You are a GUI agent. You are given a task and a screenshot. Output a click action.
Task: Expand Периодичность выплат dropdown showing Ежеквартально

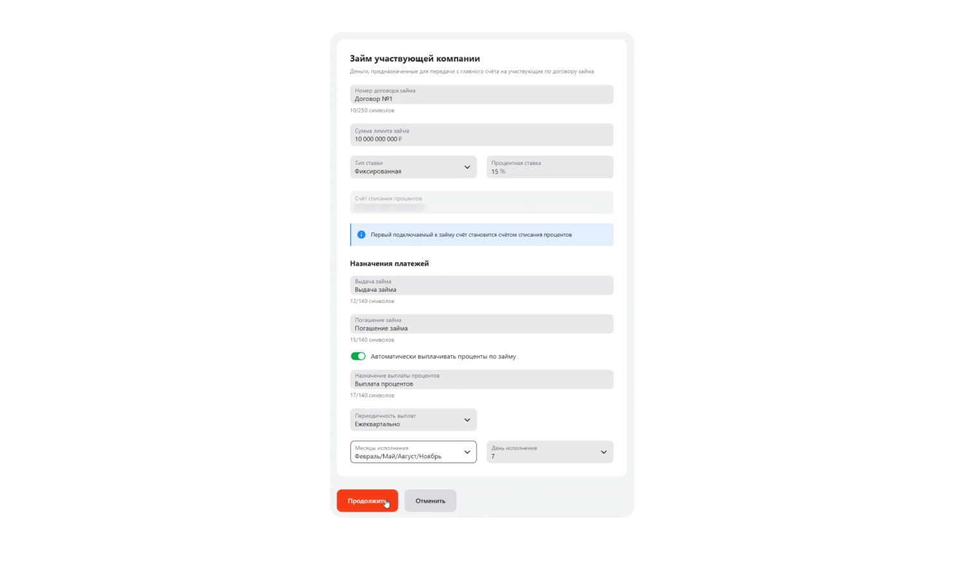tap(413, 420)
